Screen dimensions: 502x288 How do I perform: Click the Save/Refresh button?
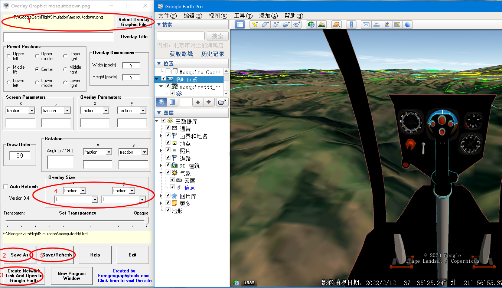point(57,255)
